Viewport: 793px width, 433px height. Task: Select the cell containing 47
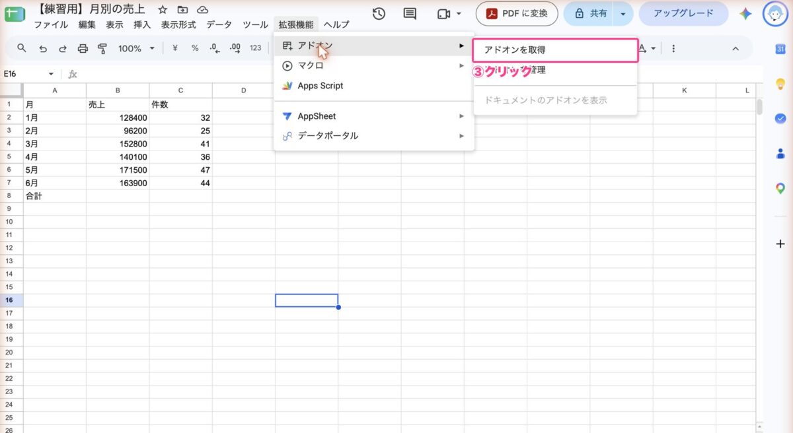pos(180,170)
